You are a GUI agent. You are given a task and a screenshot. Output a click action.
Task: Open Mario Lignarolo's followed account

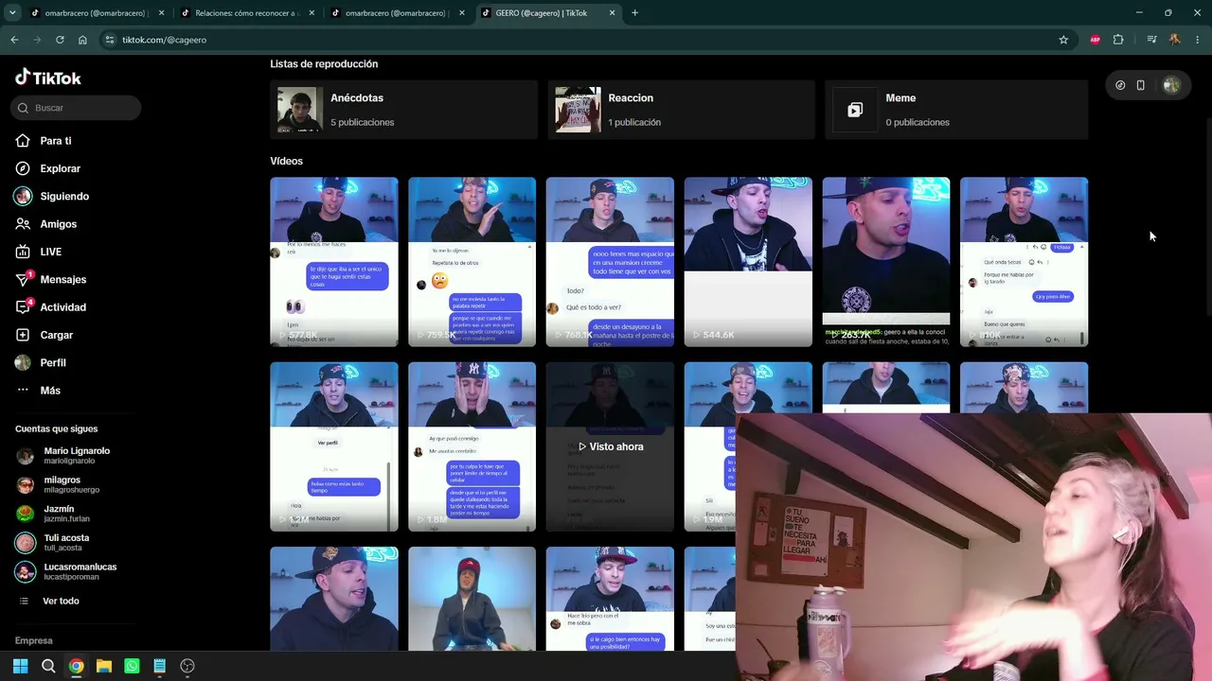coord(62,455)
